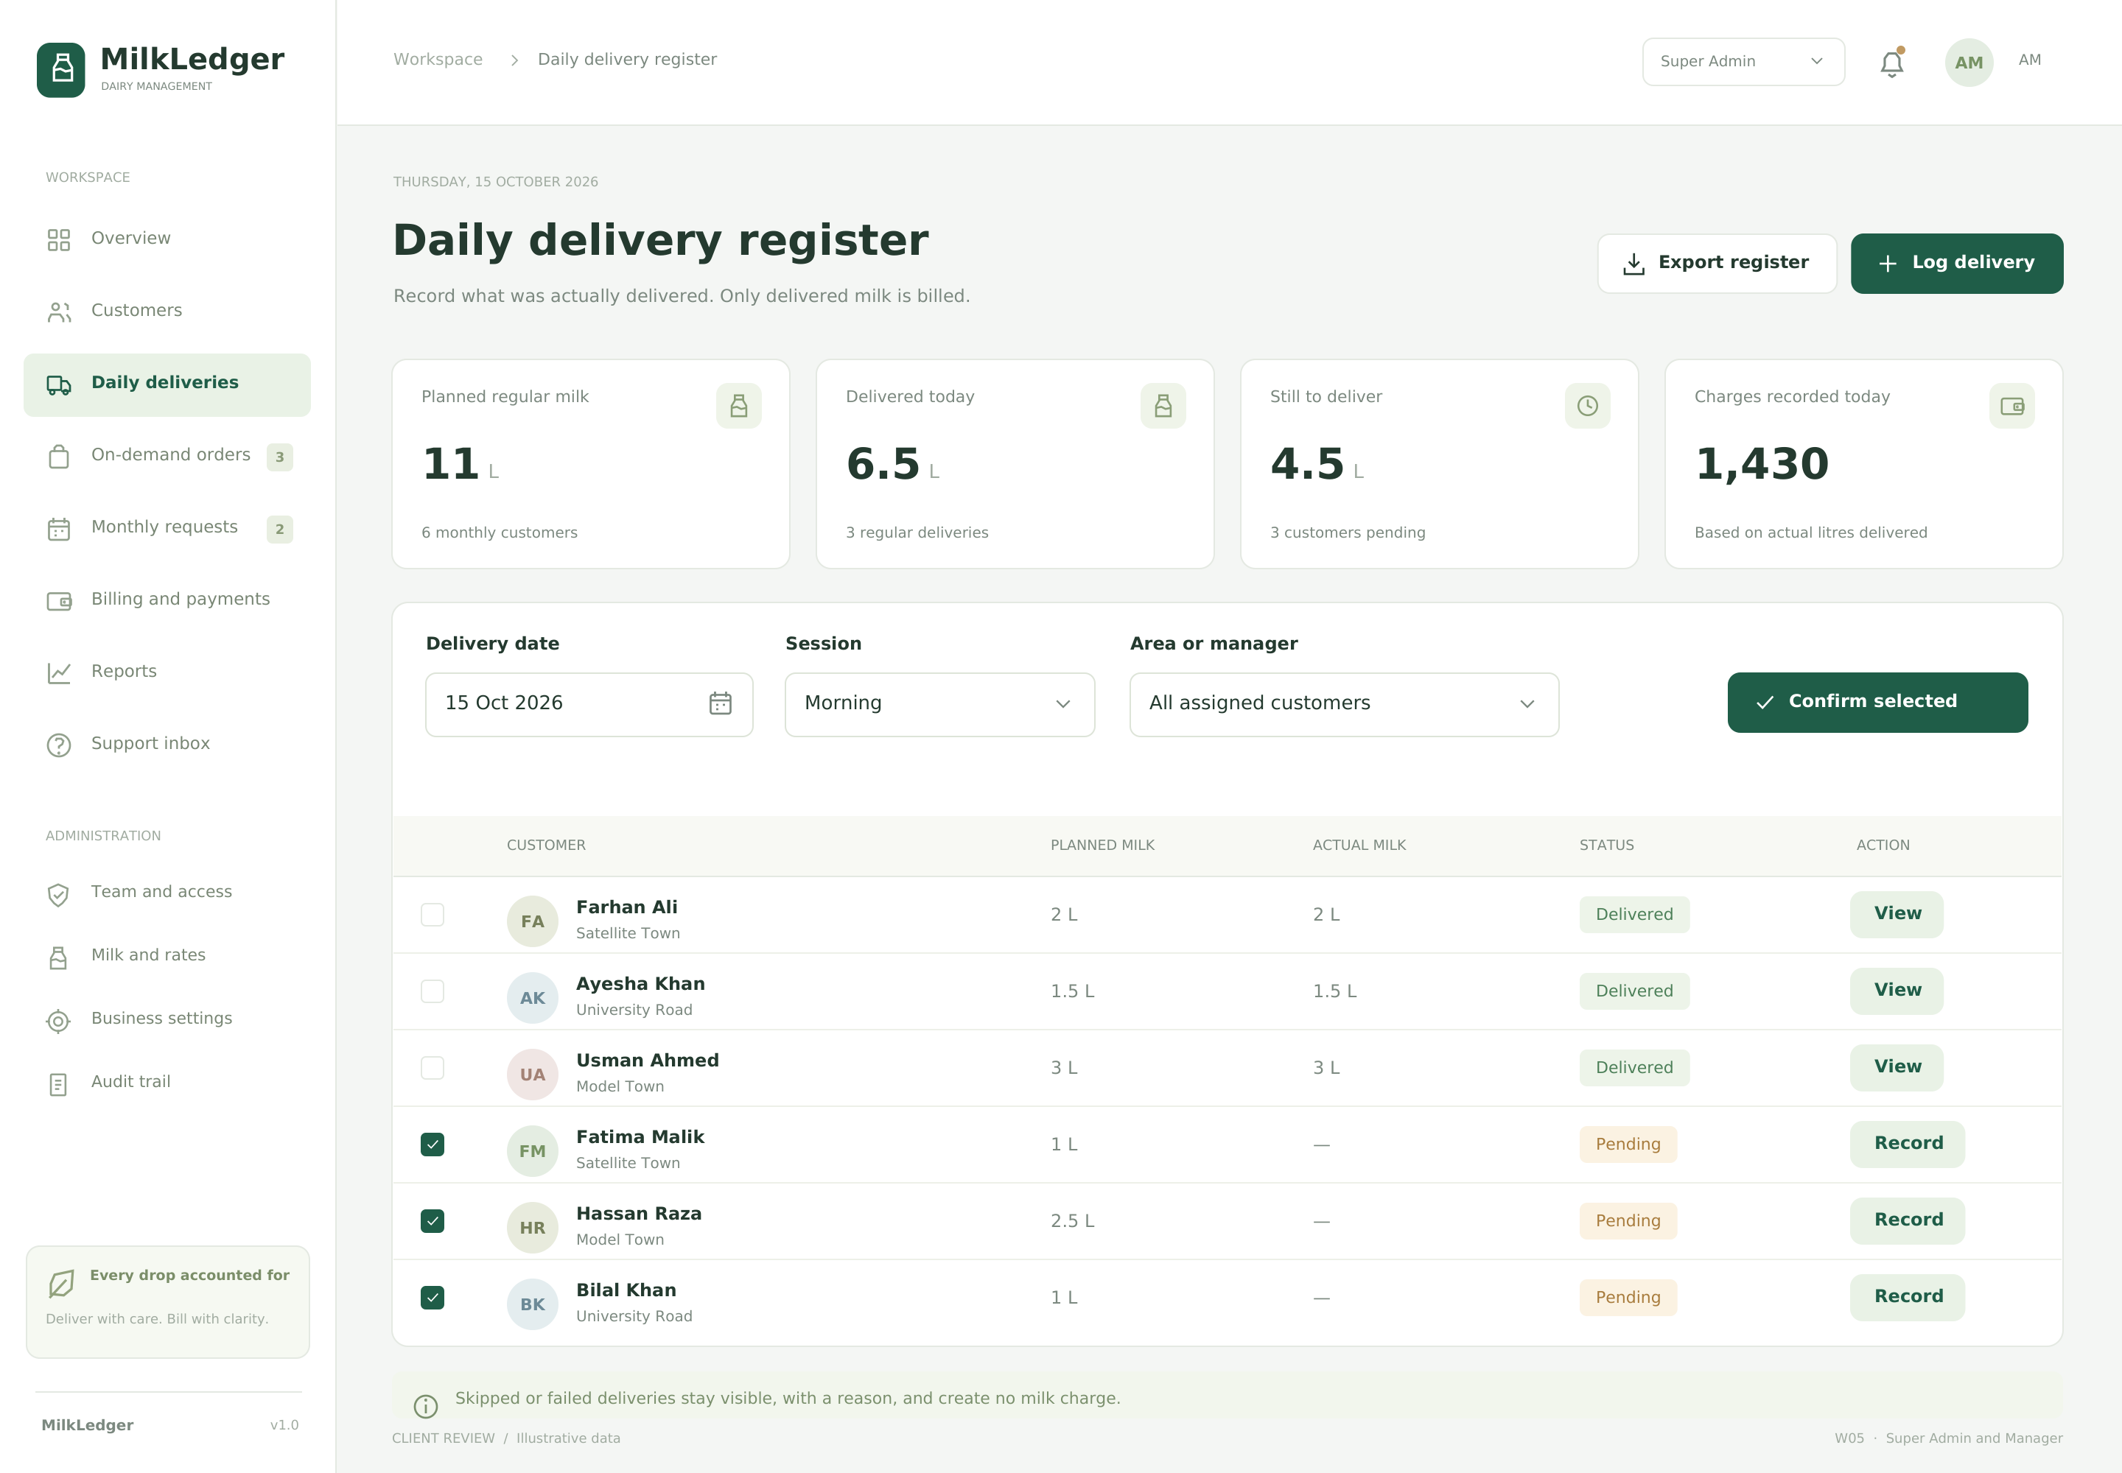
Task: Select the checkbox for Farhan Ali
Action: coord(433,915)
